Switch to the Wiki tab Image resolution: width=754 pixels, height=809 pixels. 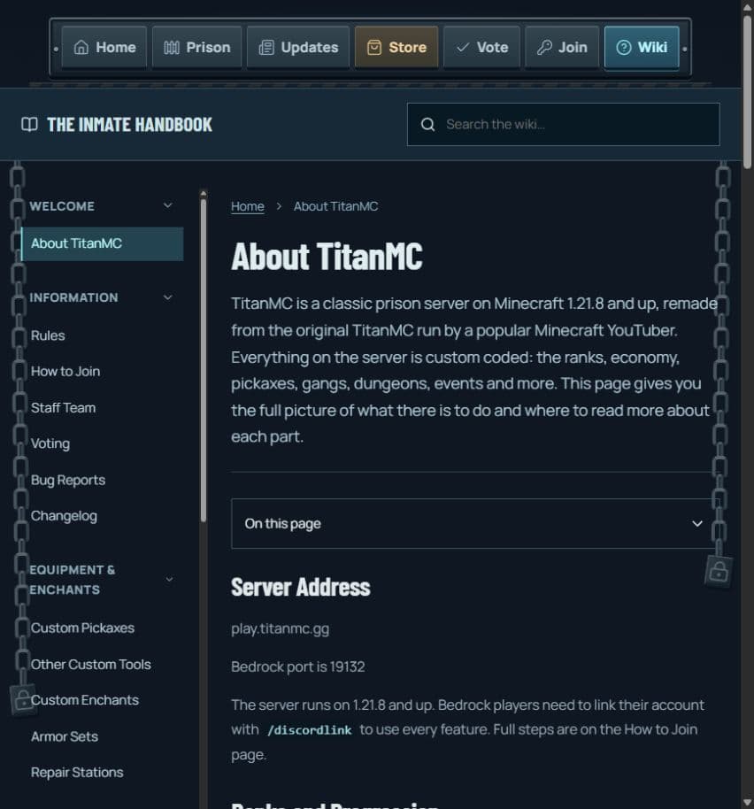(x=642, y=48)
